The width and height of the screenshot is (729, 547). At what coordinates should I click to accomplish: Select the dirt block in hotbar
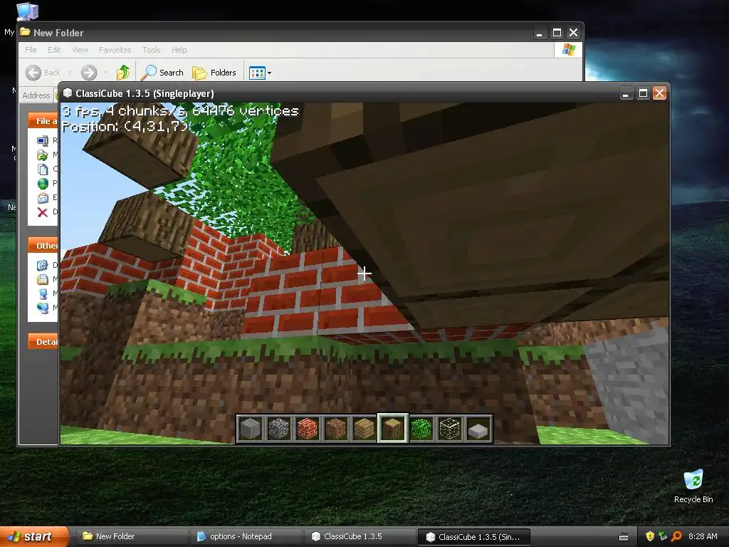336,428
